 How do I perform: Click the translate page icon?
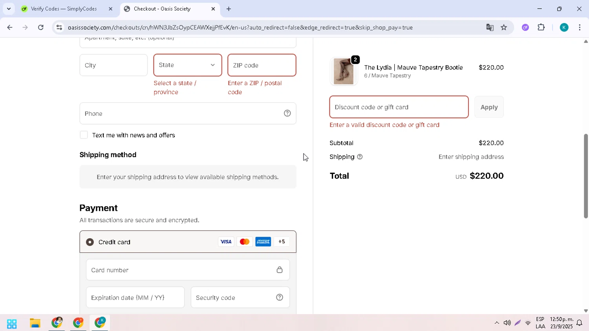(x=490, y=27)
